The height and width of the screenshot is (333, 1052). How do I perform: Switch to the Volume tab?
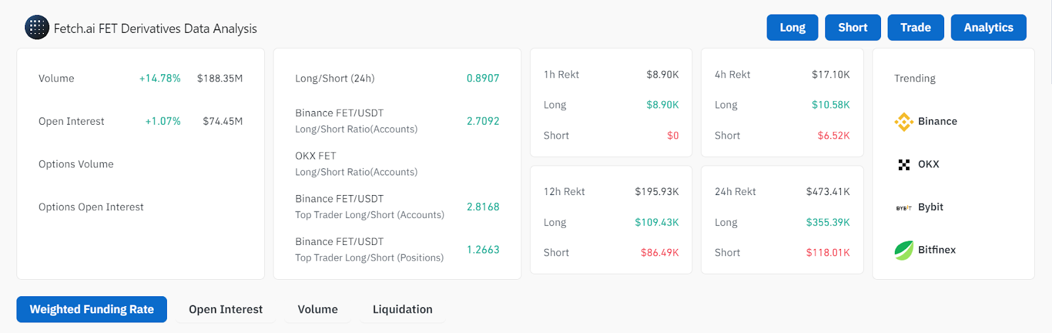pos(318,309)
